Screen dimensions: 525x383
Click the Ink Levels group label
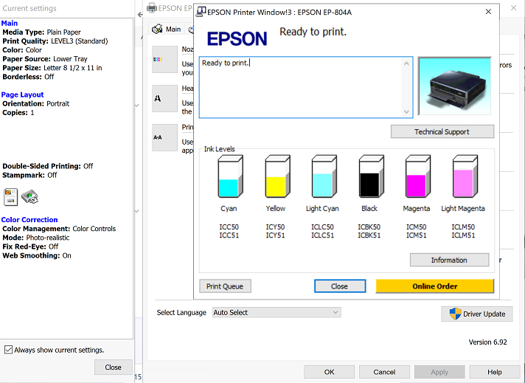coord(220,149)
